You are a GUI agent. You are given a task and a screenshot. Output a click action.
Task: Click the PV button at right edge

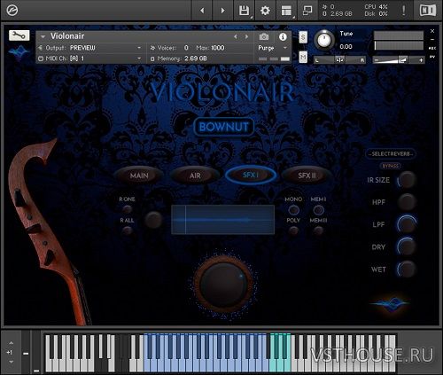(432, 57)
